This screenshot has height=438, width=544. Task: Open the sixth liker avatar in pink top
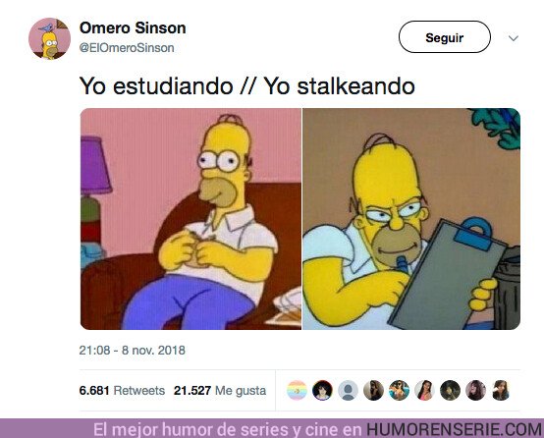click(x=424, y=390)
